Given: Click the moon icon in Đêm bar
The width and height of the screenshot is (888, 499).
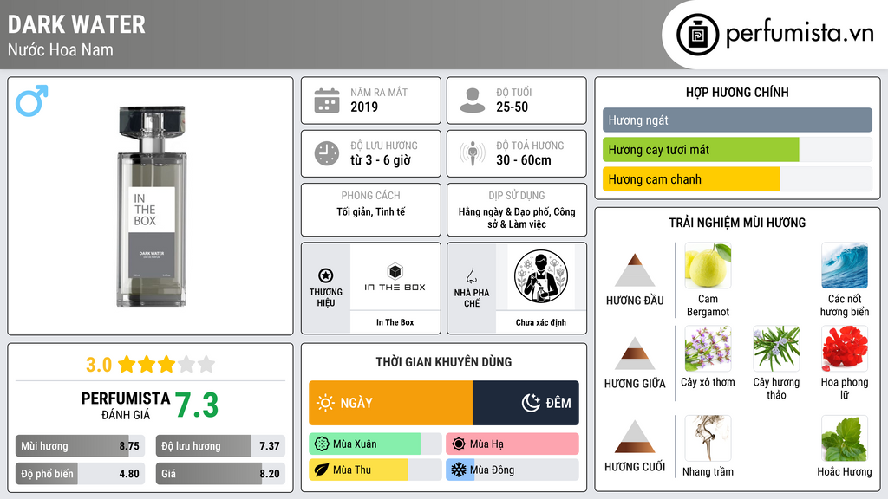Looking at the screenshot, I should pos(531,403).
